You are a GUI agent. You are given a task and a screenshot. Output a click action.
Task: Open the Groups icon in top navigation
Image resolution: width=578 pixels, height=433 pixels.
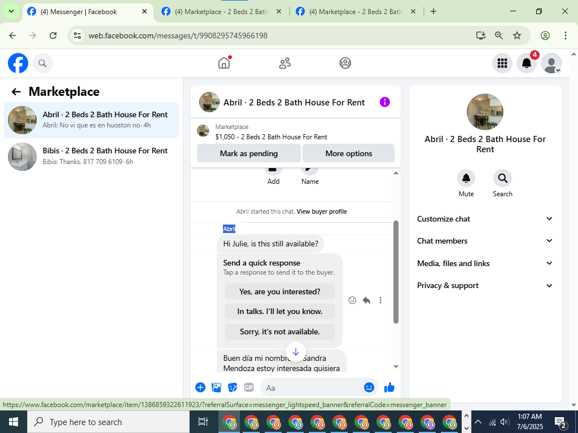pos(345,63)
